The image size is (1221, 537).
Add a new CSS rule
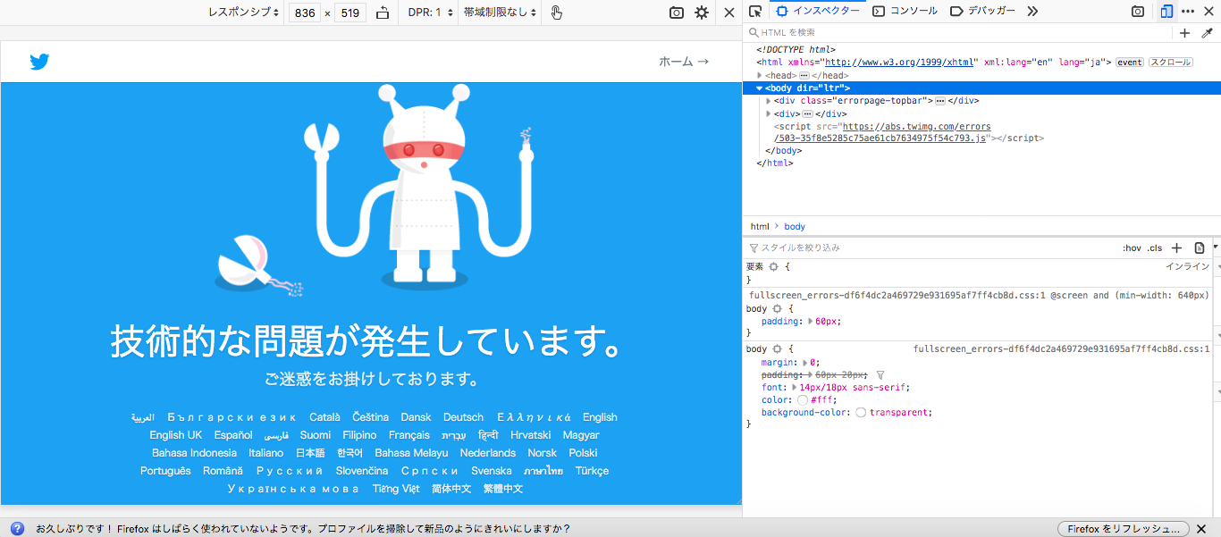point(1177,248)
